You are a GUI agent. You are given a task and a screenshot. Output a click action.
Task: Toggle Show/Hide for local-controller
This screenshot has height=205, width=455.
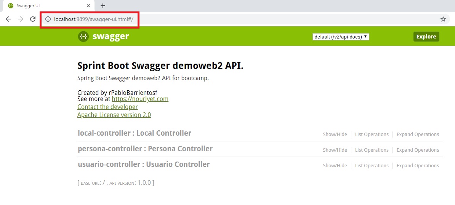(x=335, y=135)
